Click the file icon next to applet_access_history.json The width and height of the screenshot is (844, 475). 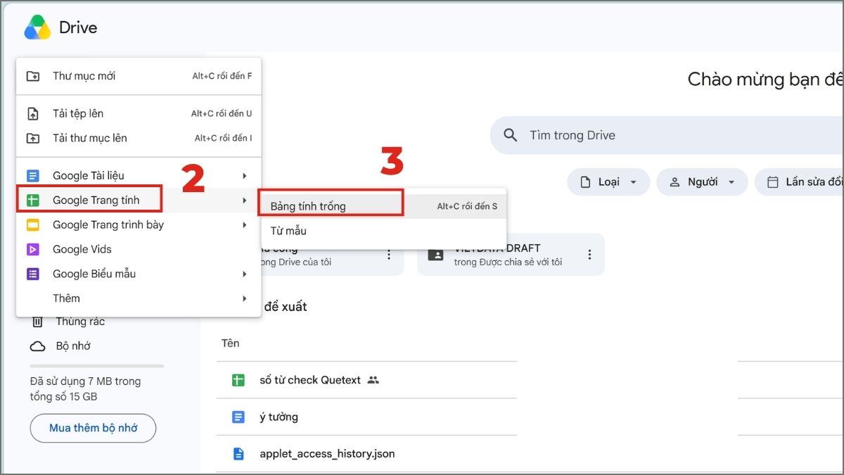pos(238,454)
